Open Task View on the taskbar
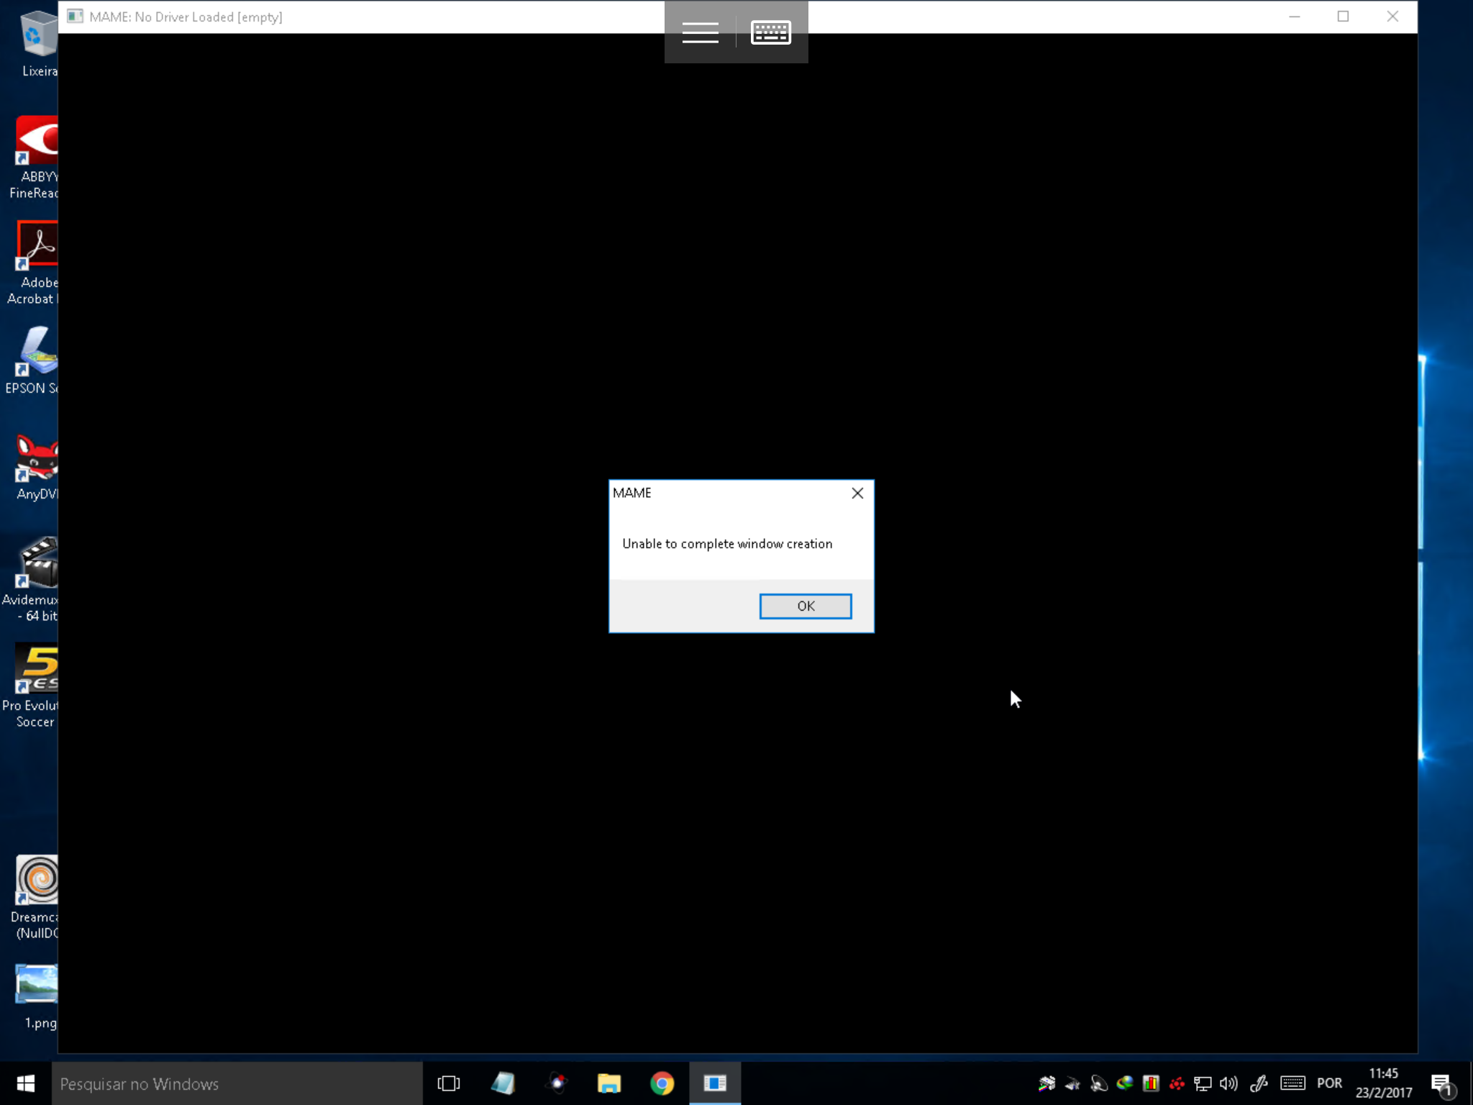Screen dimensions: 1473x1105 click(x=448, y=1083)
